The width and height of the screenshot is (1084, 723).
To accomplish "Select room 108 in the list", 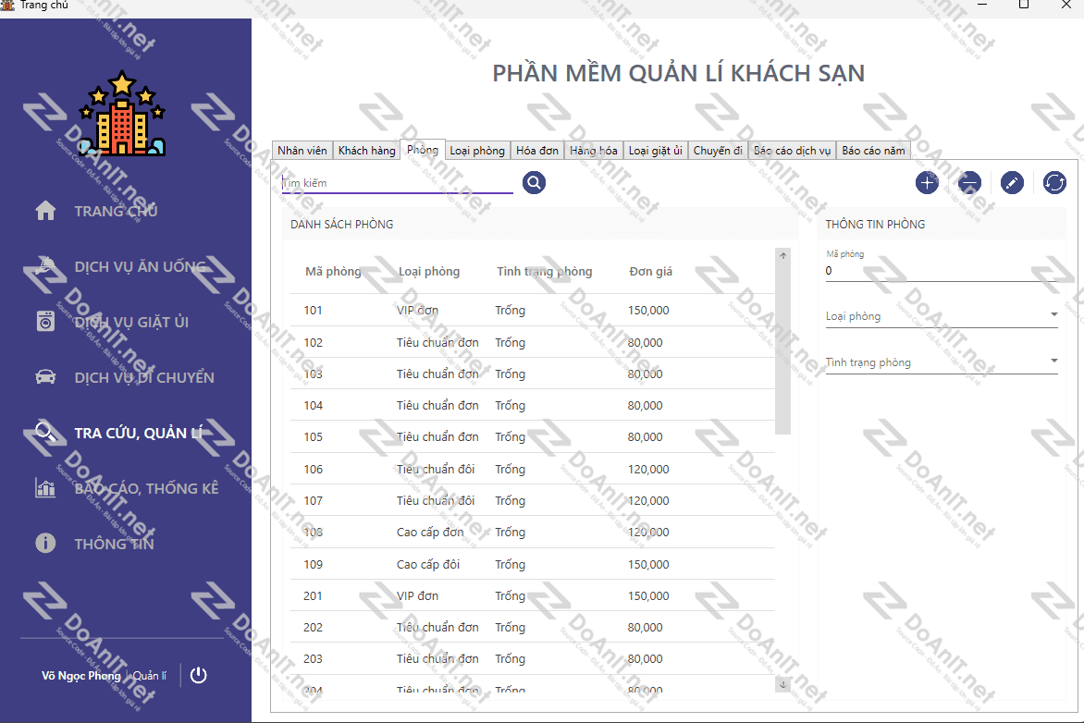I will click(533, 533).
